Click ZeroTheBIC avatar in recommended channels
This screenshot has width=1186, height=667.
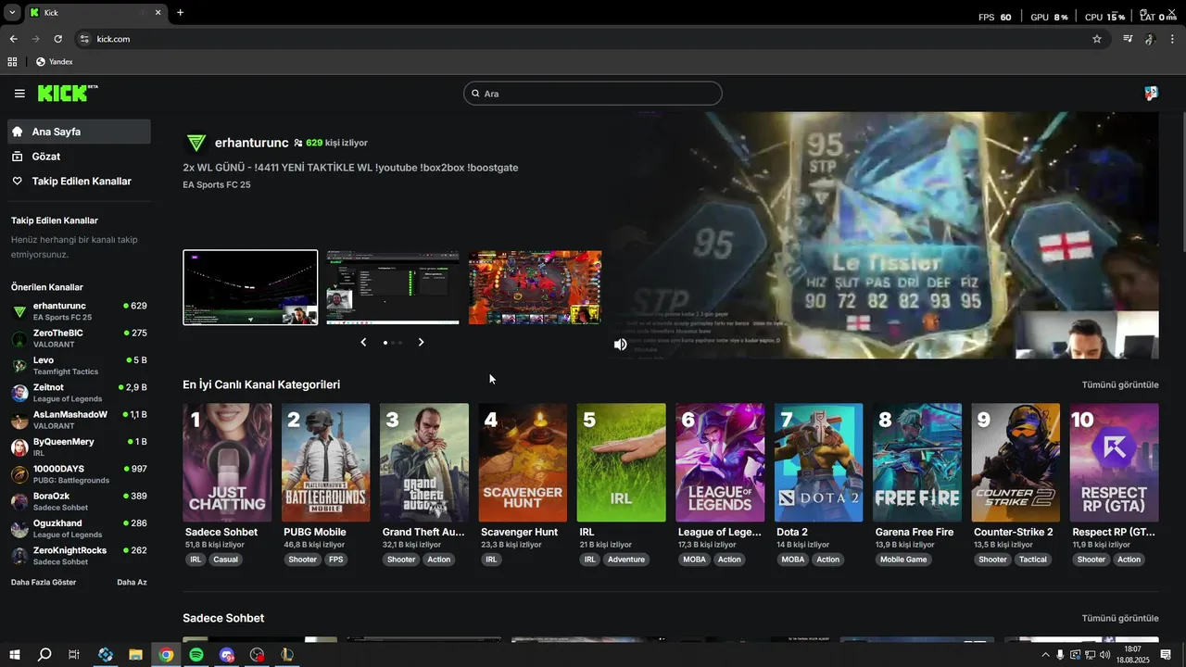(19, 339)
